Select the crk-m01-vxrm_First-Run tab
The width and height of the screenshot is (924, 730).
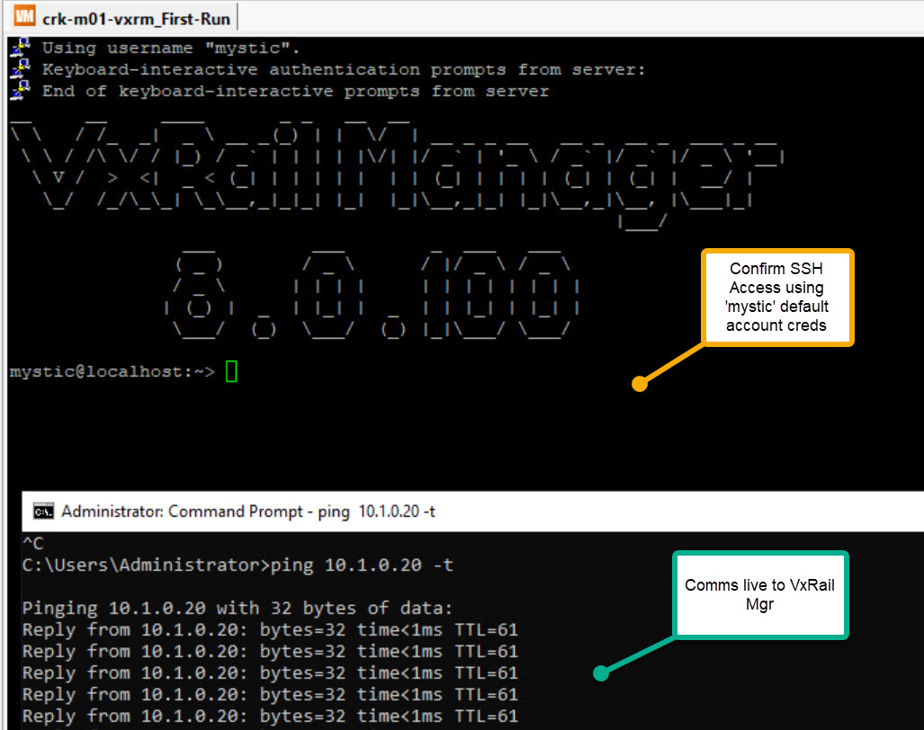click(x=135, y=17)
